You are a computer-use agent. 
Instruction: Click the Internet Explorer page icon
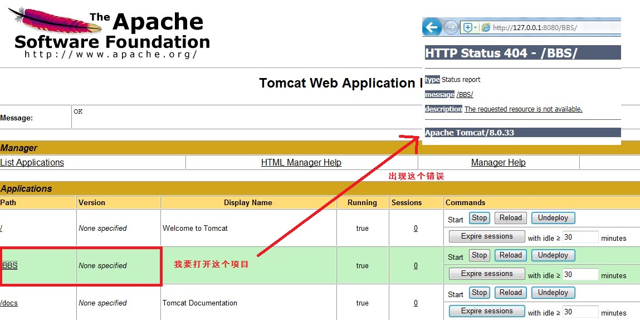pyautogui.click(x=486, y=27)
